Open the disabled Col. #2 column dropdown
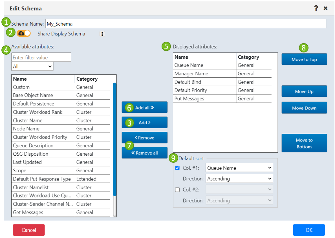The height and width of the screenshot is (238, 335). coord(239,189)
